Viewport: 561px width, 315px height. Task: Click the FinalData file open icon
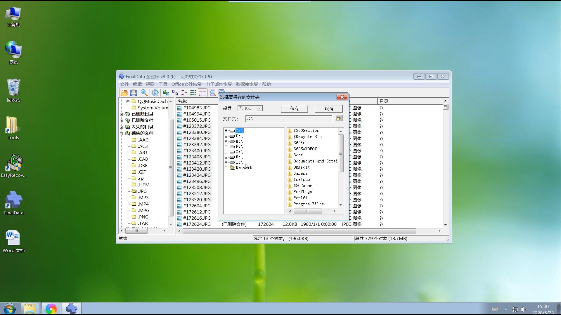[x=124, y=93]
